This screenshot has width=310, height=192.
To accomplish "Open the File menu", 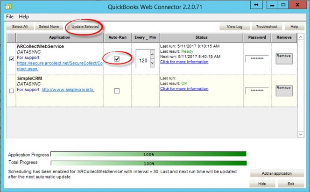I will (10, 17).
